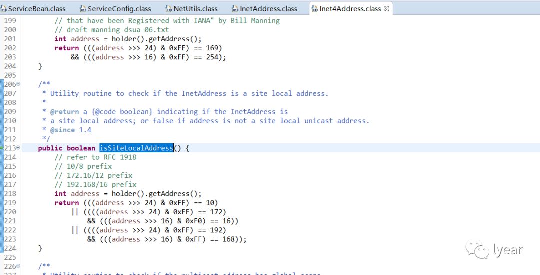Click line number 205 in the gutter
This screenshot has width=540, height=275.
coord(10,75)
